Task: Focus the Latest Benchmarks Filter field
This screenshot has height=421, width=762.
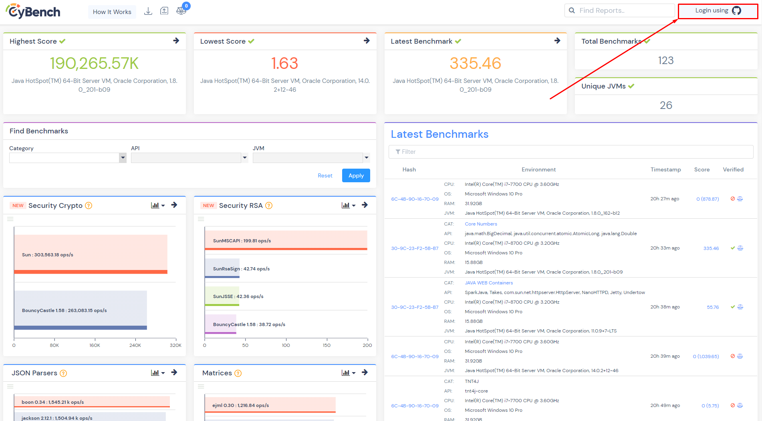Action: coord(571,152)
